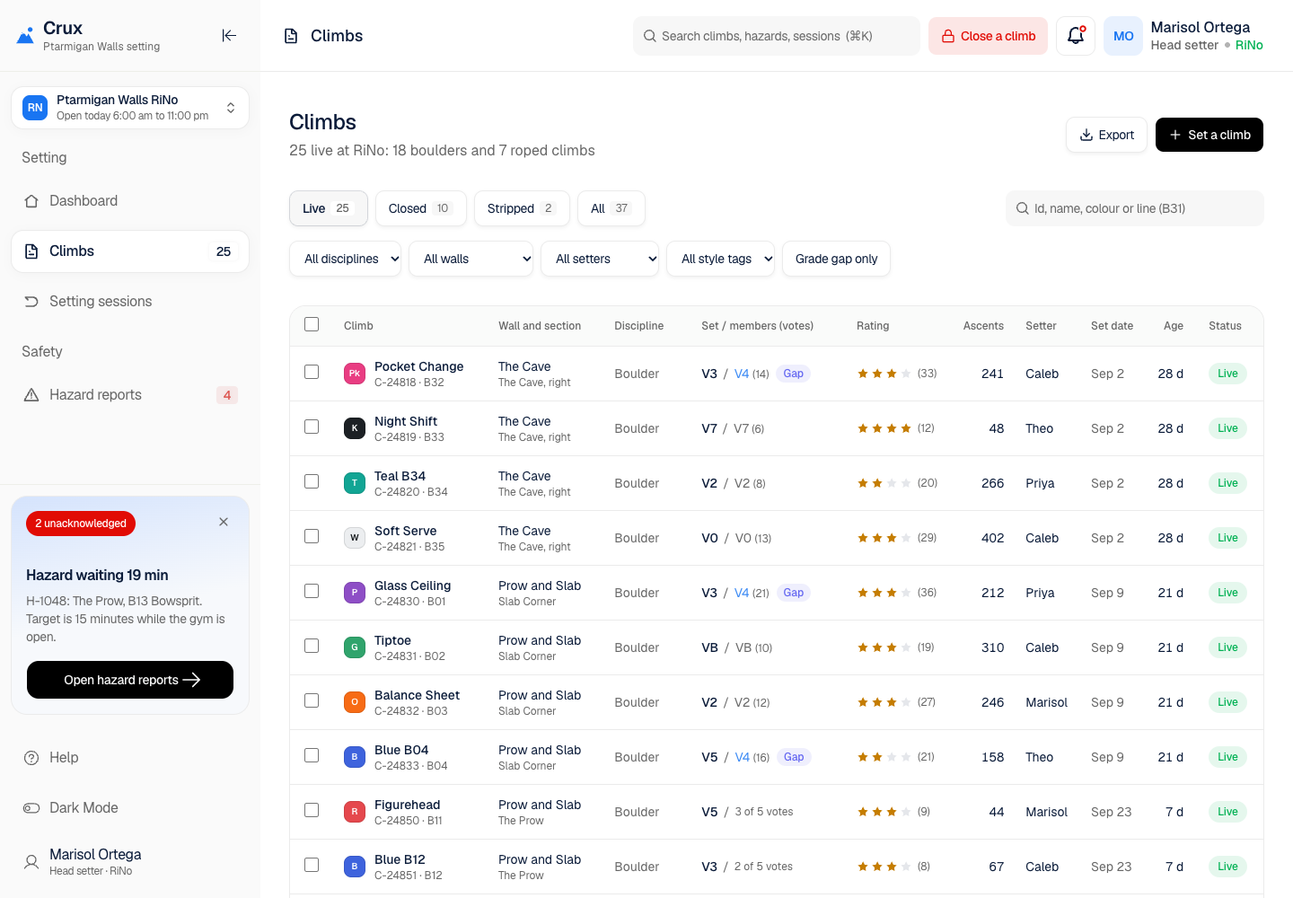Screen dimensions: 1293x898
Task: Open hazard reports from alert card
Action: tap(130, 680)
